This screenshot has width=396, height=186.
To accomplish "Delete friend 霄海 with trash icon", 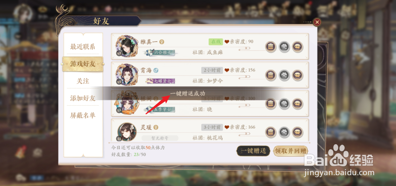I will [271, 75].
